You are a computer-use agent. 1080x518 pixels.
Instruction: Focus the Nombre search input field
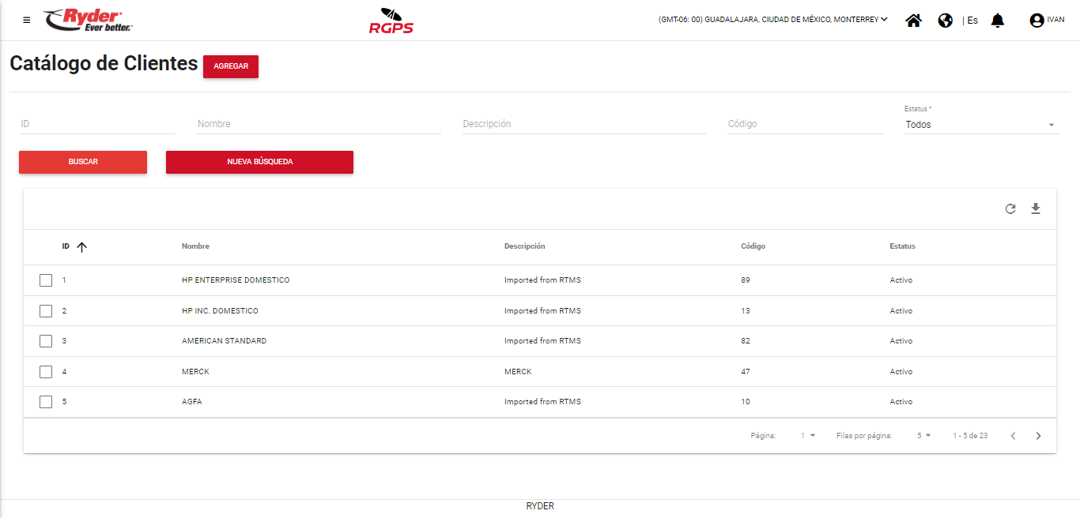(319, 124)
